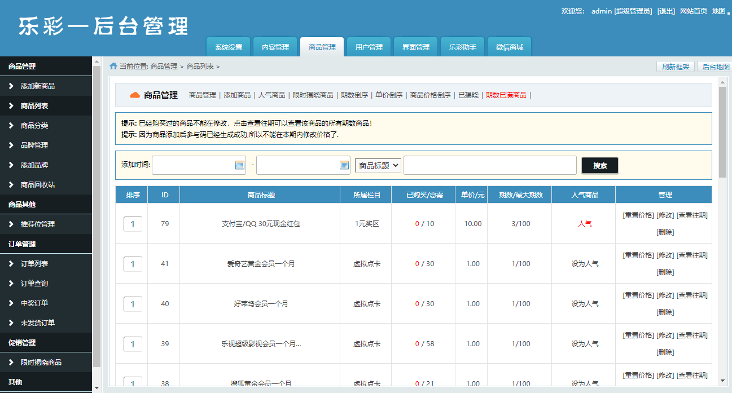Screen dimensions: 732x393
Task: Open 商品分类 in the sidebar
Action: point(34,126)
